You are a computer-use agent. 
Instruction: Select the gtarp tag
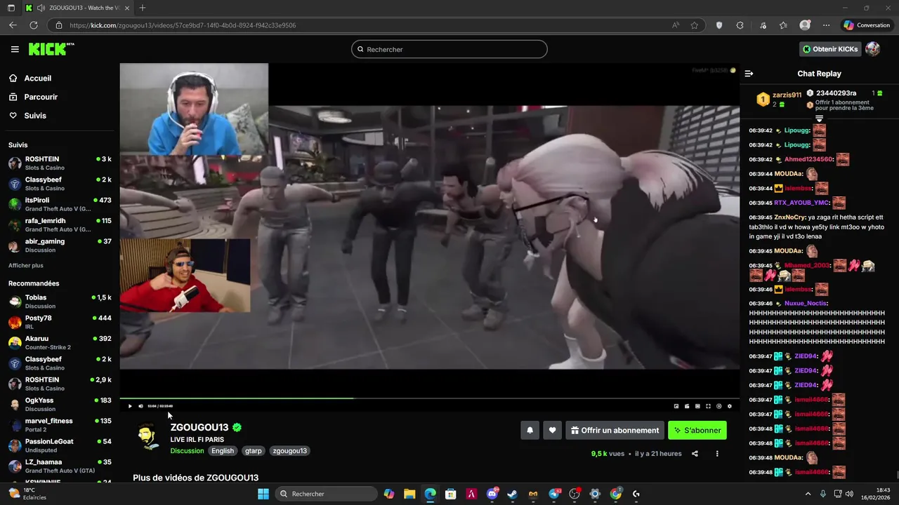pos(254,451)
